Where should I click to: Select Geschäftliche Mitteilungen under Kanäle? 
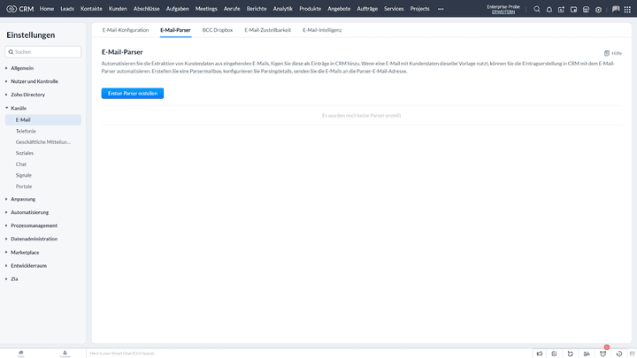pyautogui.click(x=43, y=142)
